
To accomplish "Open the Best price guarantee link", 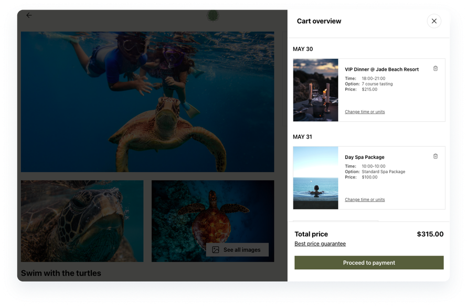I will (320, 244).
